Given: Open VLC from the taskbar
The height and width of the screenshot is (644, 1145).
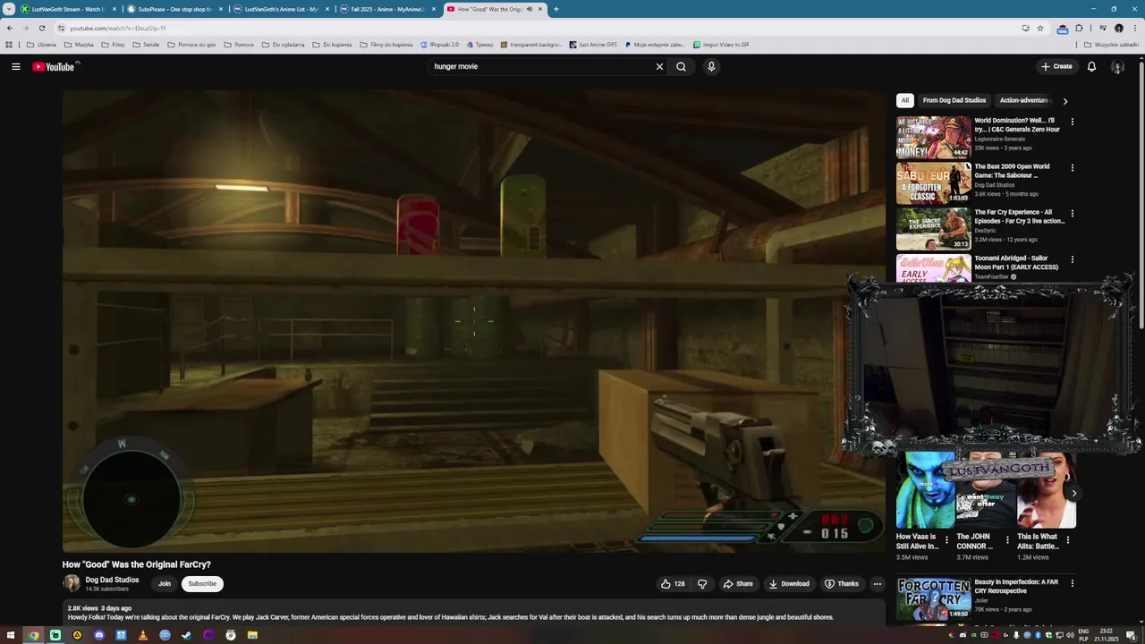Looking at the screenshot, I should point(143,635).
